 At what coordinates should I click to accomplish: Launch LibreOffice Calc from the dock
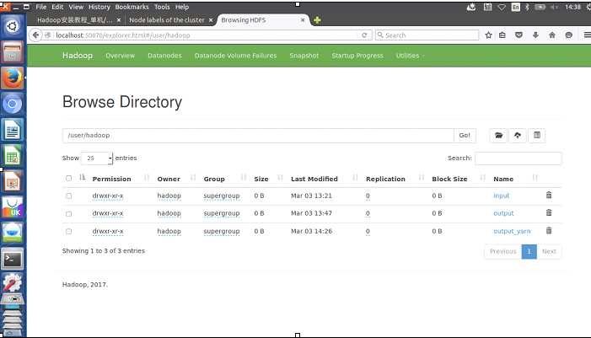[x=13, y=156]
